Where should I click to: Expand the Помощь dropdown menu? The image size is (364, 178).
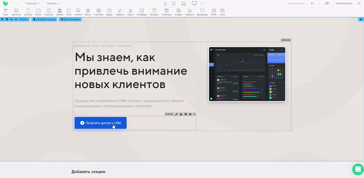click(53, 3)
